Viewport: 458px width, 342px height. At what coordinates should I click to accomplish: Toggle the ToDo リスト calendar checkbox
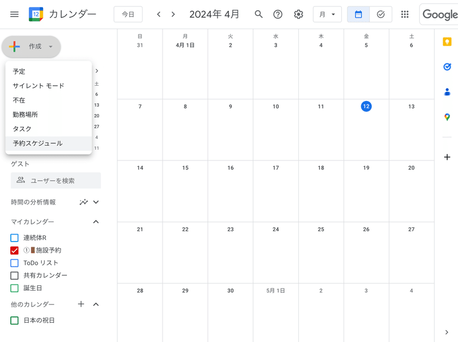(14, 263)
